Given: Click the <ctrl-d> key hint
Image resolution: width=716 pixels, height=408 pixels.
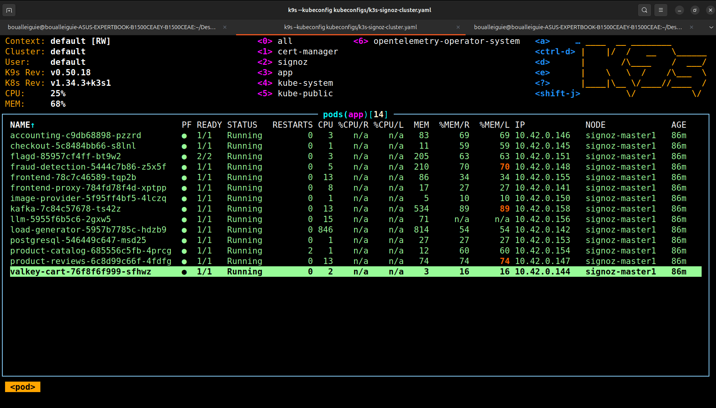Looking at the screenshot, I should coord(555,52).
